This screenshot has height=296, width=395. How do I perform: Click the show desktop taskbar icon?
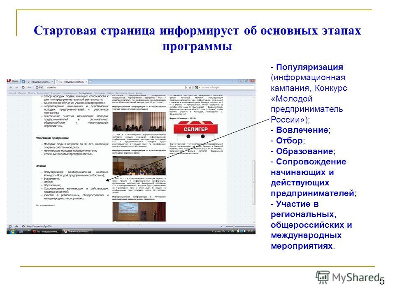tap(21, 231)
